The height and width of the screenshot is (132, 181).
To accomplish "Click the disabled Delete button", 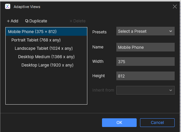I will pyautogui.click(x=78, y=21).
